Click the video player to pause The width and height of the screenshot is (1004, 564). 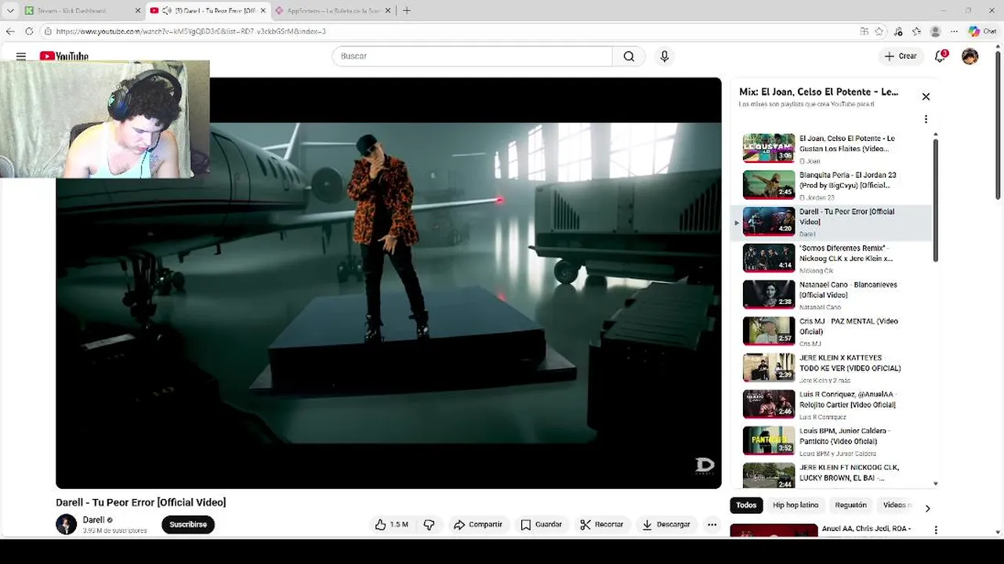pyautogui.click(x=388, y=283)
